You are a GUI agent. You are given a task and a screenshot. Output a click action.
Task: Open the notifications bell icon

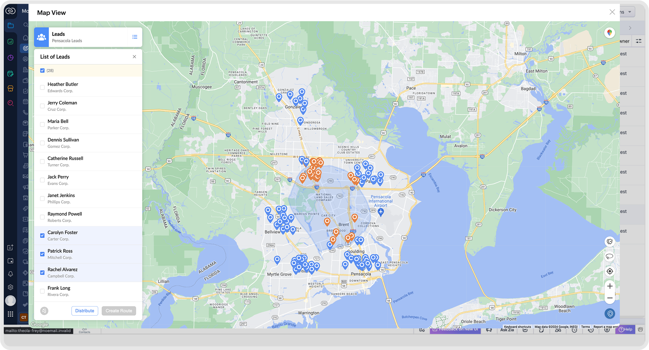coord(11,274)
